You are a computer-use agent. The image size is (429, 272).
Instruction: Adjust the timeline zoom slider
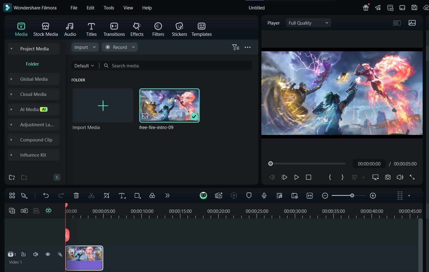(x=352, y=195)
